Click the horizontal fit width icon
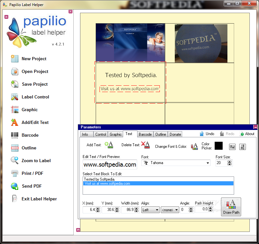Screen dimensions: 259x244 pos(233,147)
